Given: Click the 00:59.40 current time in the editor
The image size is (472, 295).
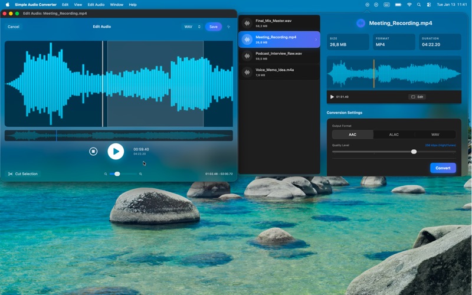Looking at the screenshot, I should click(141, 149).
